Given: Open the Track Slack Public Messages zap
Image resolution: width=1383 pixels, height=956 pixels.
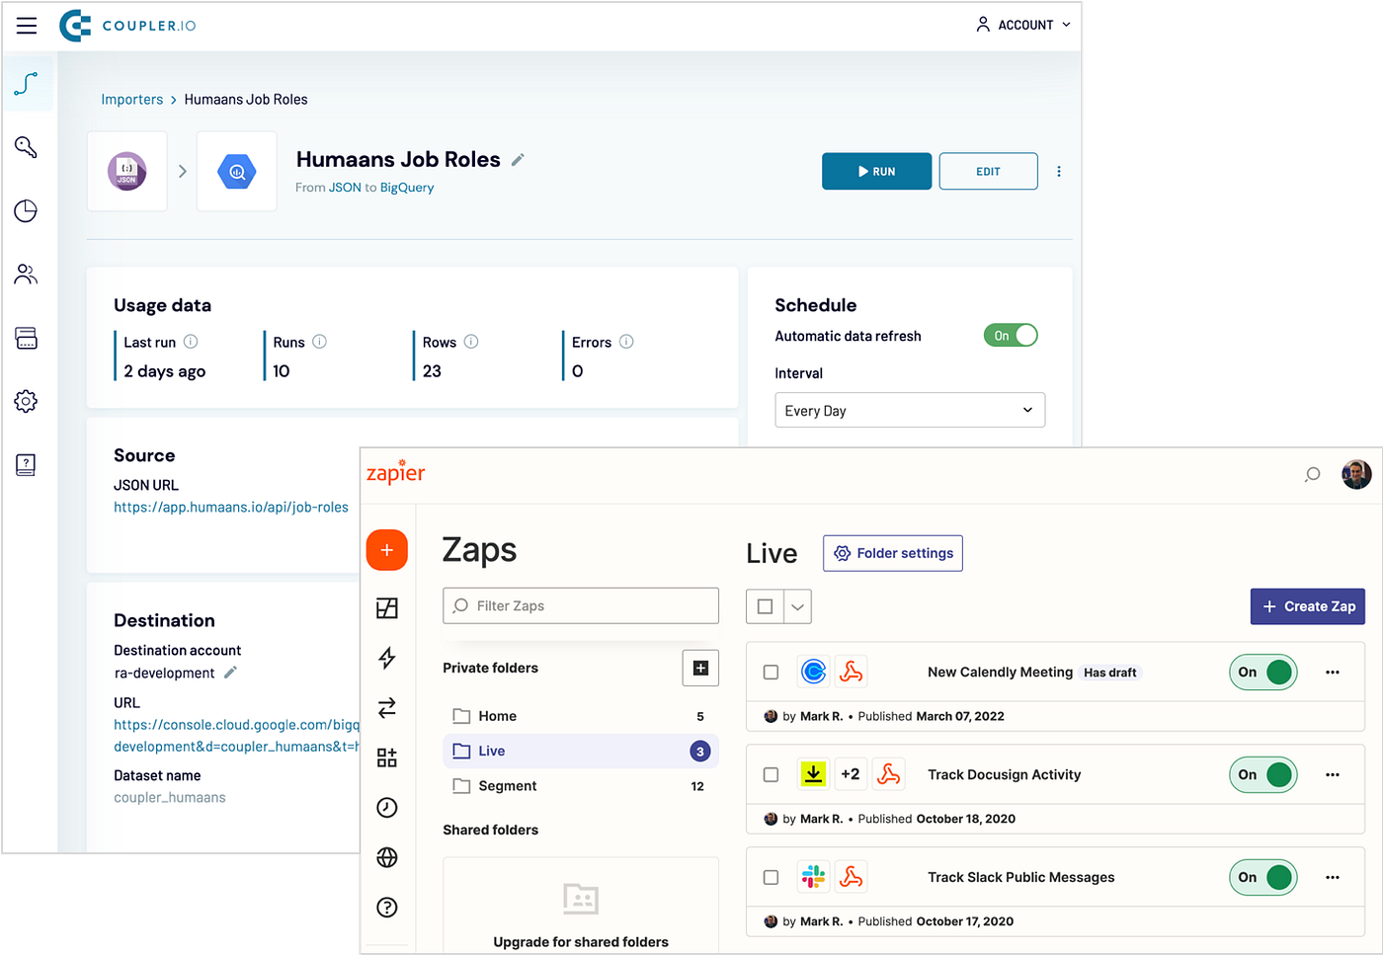Looking at the screenshot, I should coord(1020,877).
